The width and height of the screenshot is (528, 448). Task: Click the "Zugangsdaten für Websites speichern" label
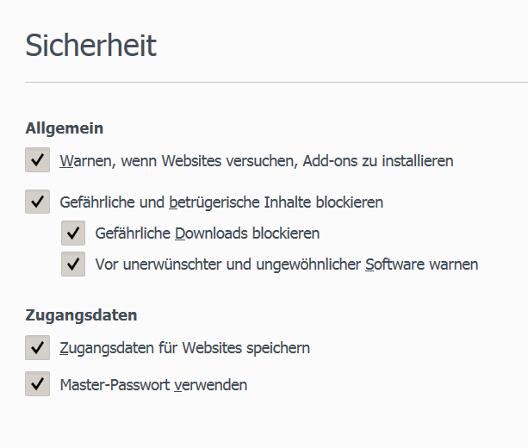[x=184, y=348]
